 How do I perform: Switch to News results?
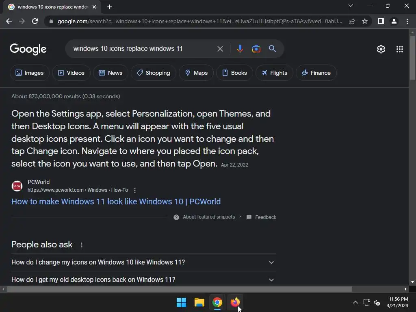110,73
